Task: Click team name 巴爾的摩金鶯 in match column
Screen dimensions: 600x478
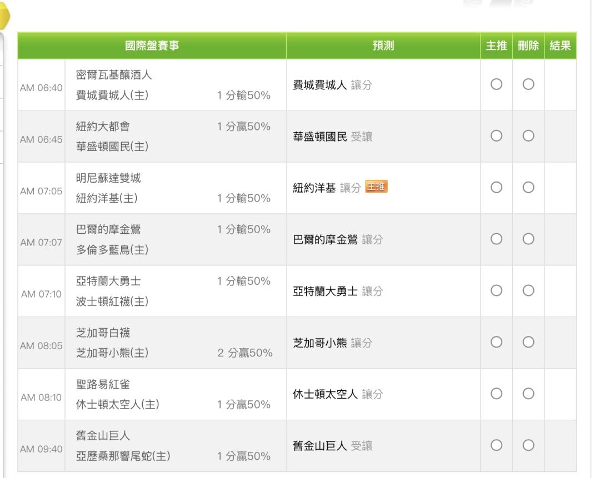Action: tap(108, 229)
